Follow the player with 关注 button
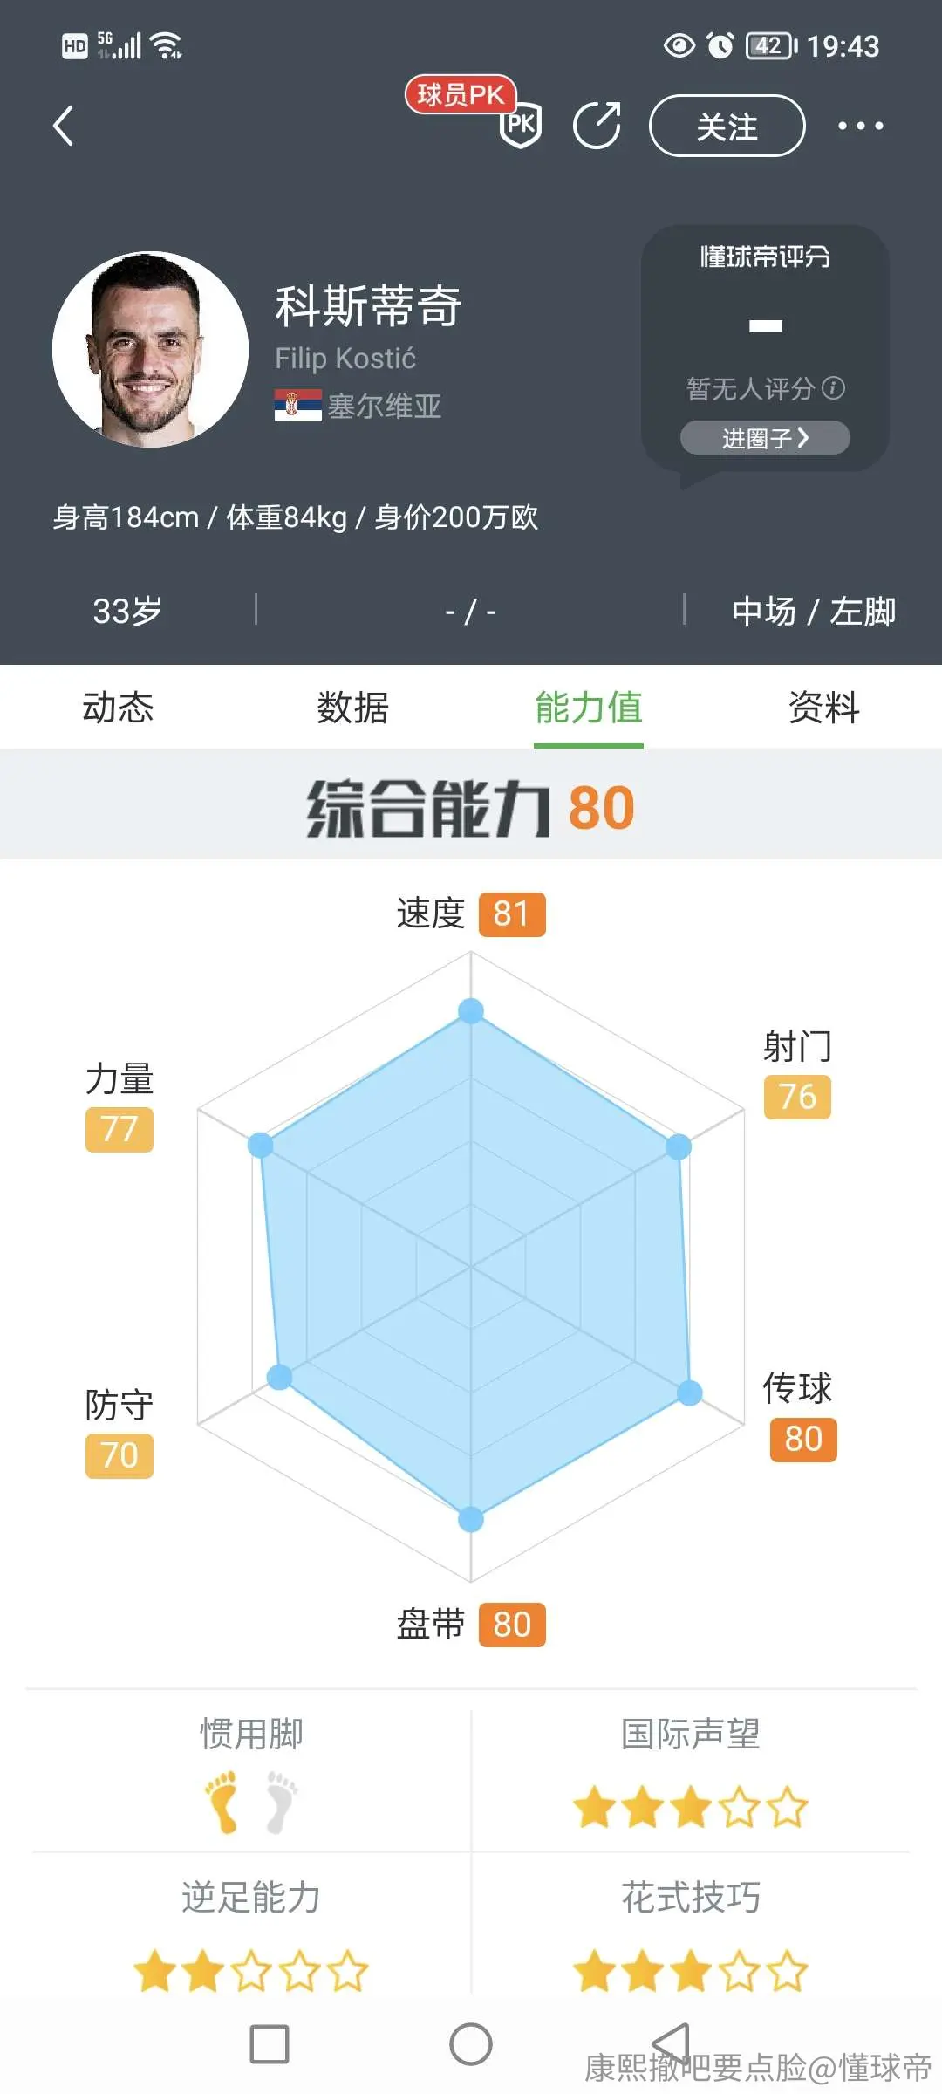Viewport: 942px width, 2094px height. (x=727, y=126)
